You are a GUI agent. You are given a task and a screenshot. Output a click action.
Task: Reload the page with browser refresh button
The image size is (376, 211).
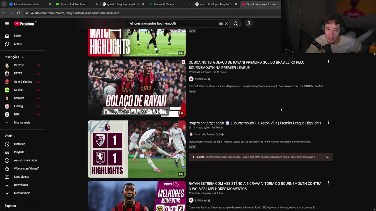coord(18,13)
